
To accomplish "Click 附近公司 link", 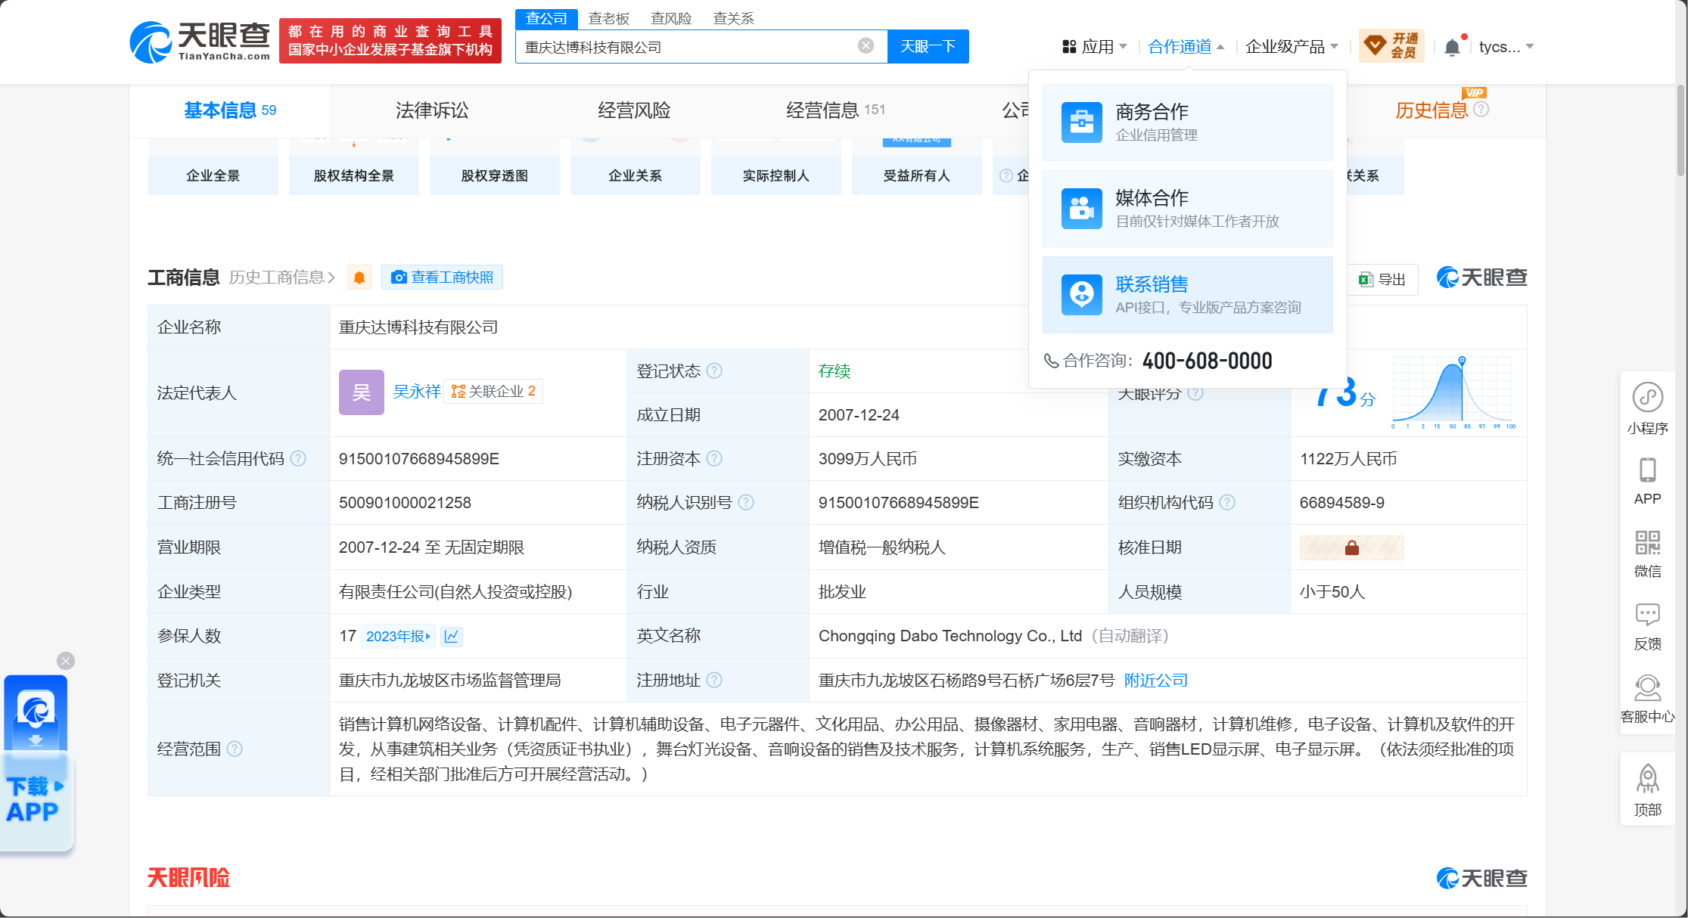I will [1155, 680].
